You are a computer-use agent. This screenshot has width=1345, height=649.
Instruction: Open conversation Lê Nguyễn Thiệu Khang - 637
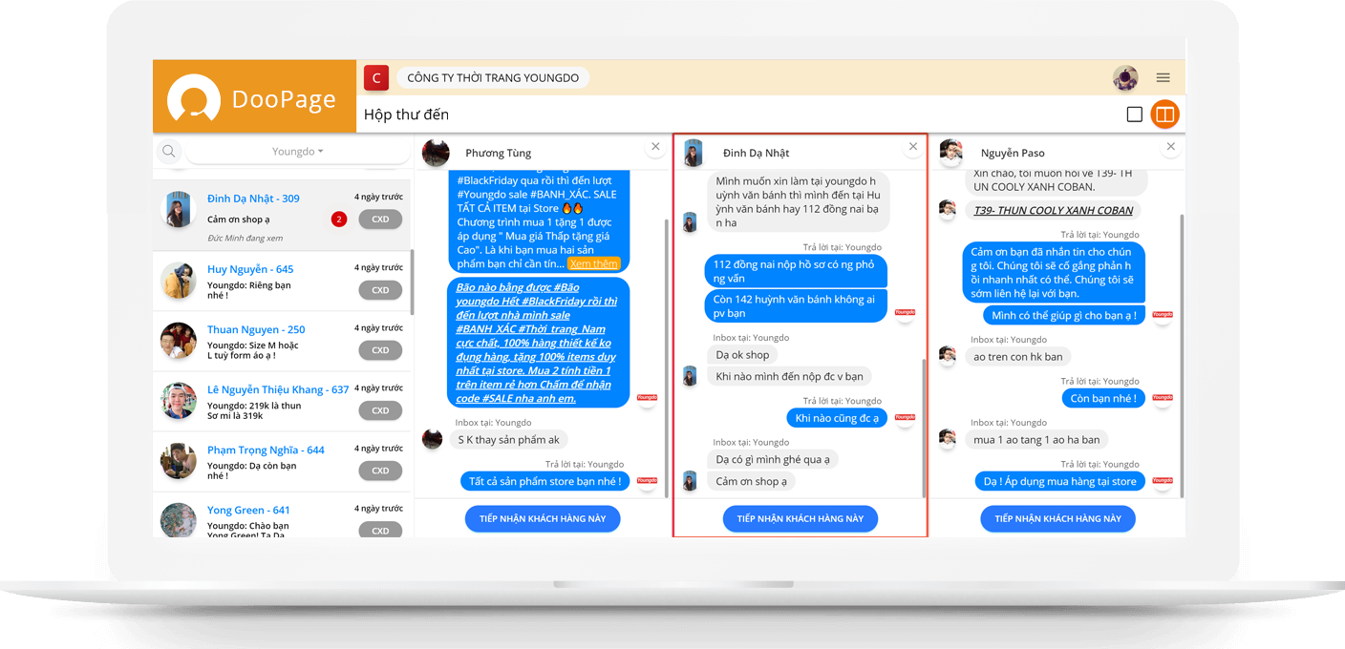(282, 401)
